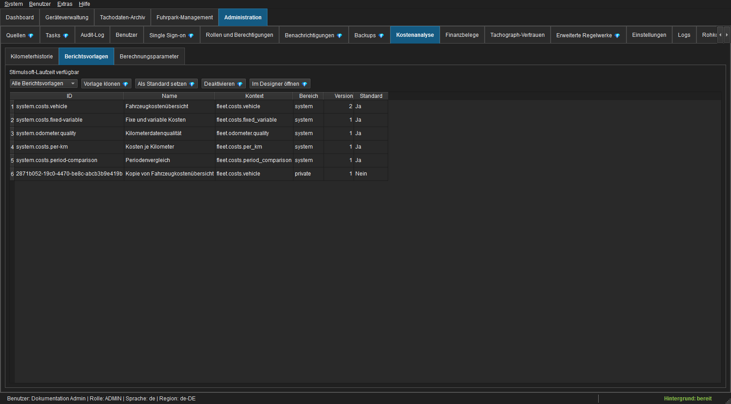Open the Einstellungen tab

[x=649, y=35]
